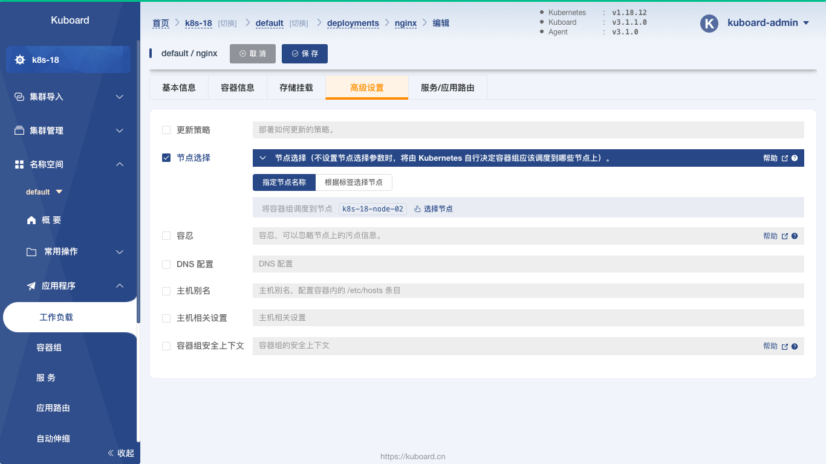Select 指定节点名称 option
This screenshot has height=464, width=826.
[284, 182]
